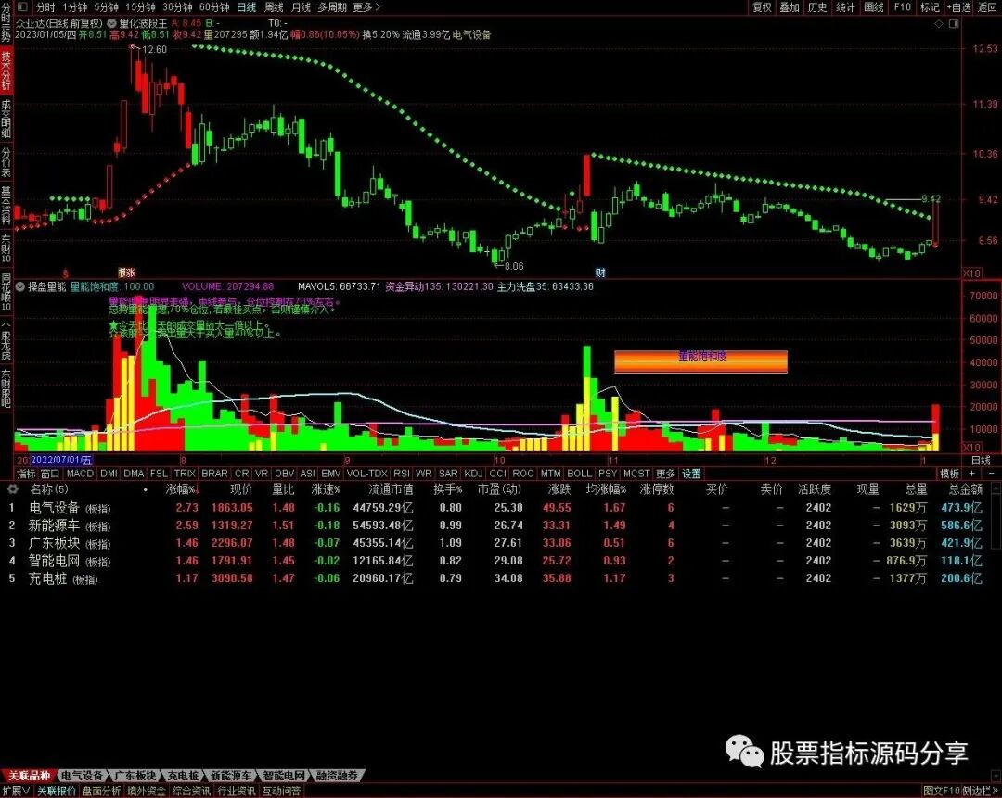Expand the 量化波段王 indicator dropdown
Image resolution: width=1002 pixels, height=798 pixels.
point(112,23)
